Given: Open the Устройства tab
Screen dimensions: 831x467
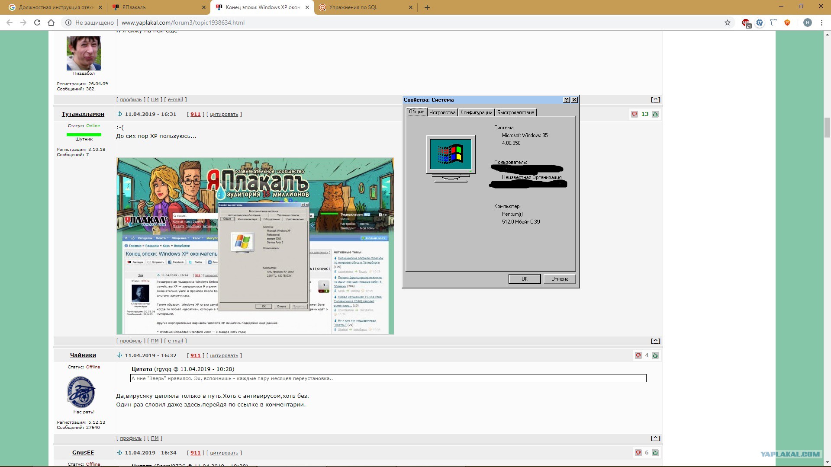Looking at the screenshot, I should click(442, 112).
